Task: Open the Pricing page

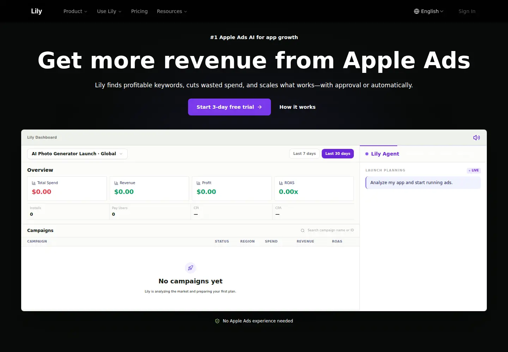Action: pyautogui.click(x=139, y=11)
